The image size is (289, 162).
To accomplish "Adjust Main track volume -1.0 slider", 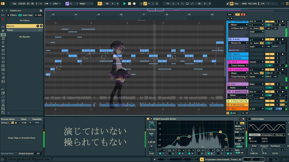I will 270,109.
